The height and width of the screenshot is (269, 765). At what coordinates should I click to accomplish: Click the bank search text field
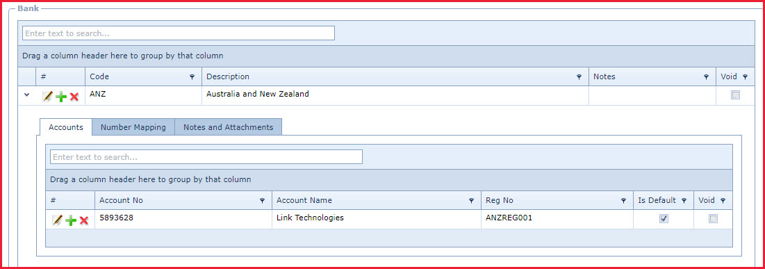(x=179, y=33)
